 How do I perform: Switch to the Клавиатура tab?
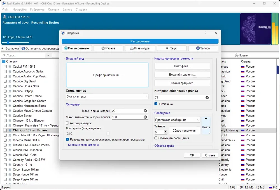(x=140, y=48)
